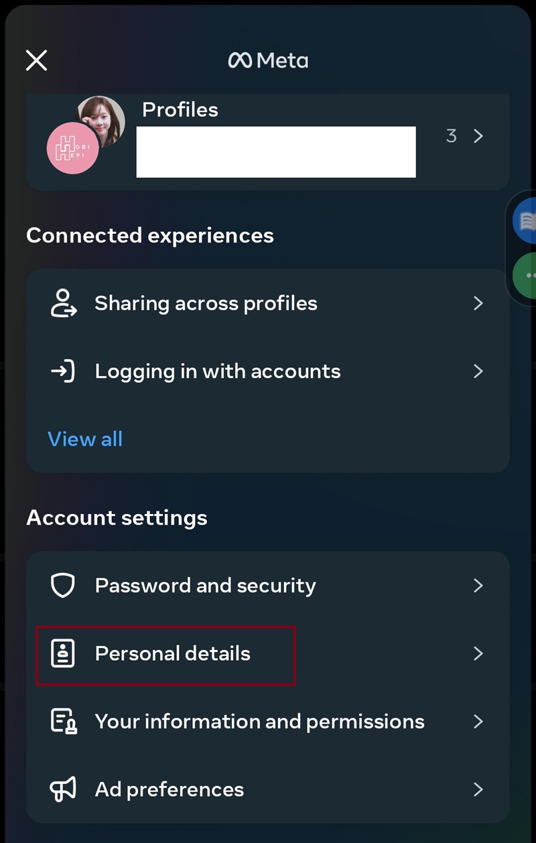Click the Your information and permissions icon

[x=64, y=722]
